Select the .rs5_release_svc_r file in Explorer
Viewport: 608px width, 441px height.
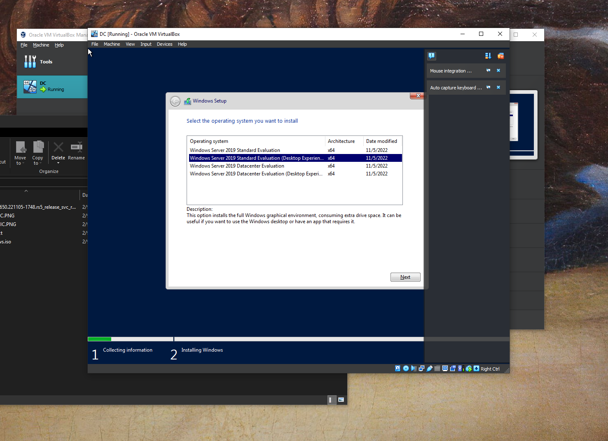(38, 207)
